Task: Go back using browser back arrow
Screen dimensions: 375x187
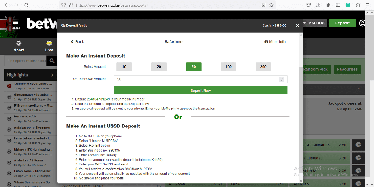Action: [7, 5]
